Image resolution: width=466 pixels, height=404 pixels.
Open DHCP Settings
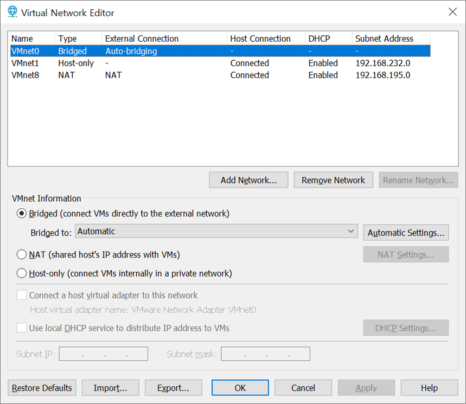[x=406, y=328]
